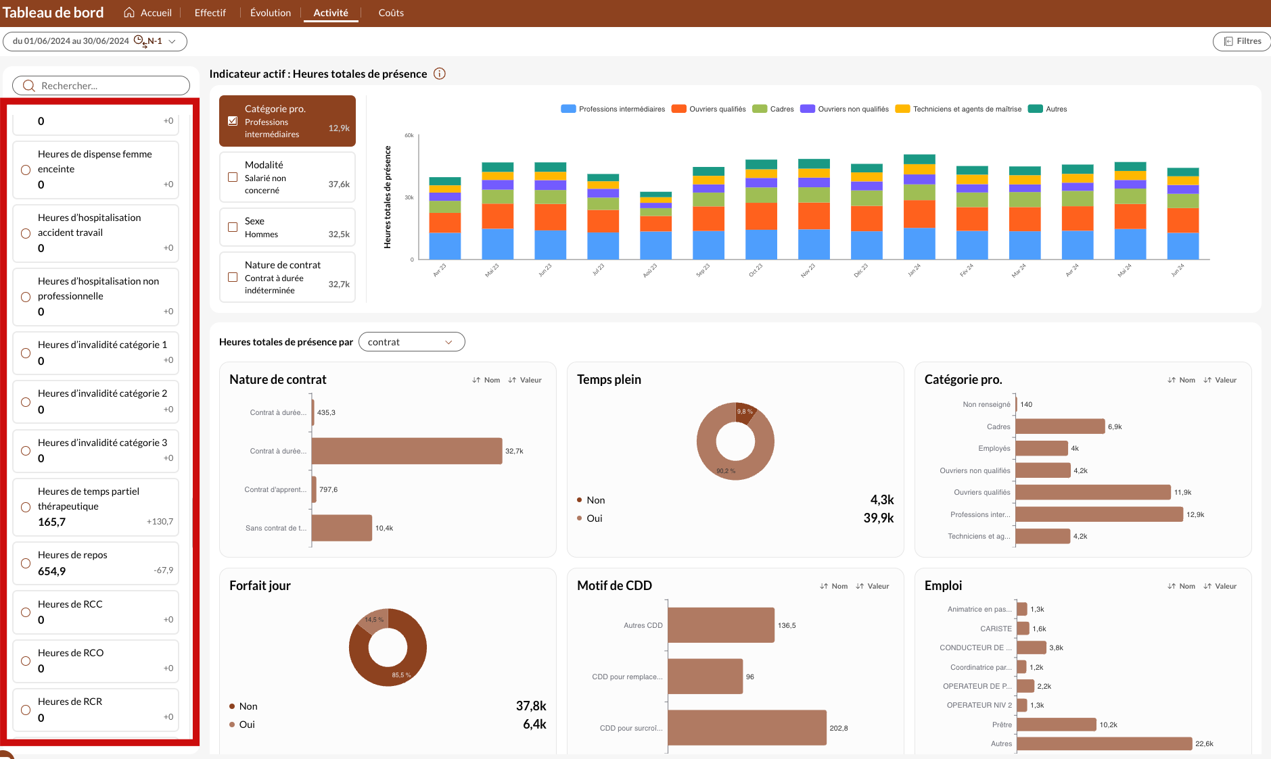Open the contrat breakdown dropdown
The height and width of the screenshot is (759, 1271).
pyautogui.click(x=411, y=342)
